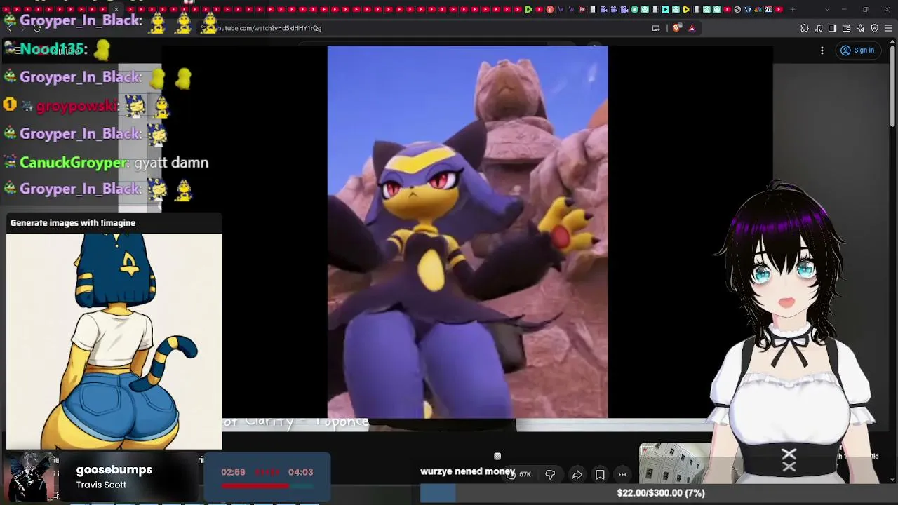Click the goosebumps song title
The width and height of the screenshot is (898, 505).
tap(114, 470)
